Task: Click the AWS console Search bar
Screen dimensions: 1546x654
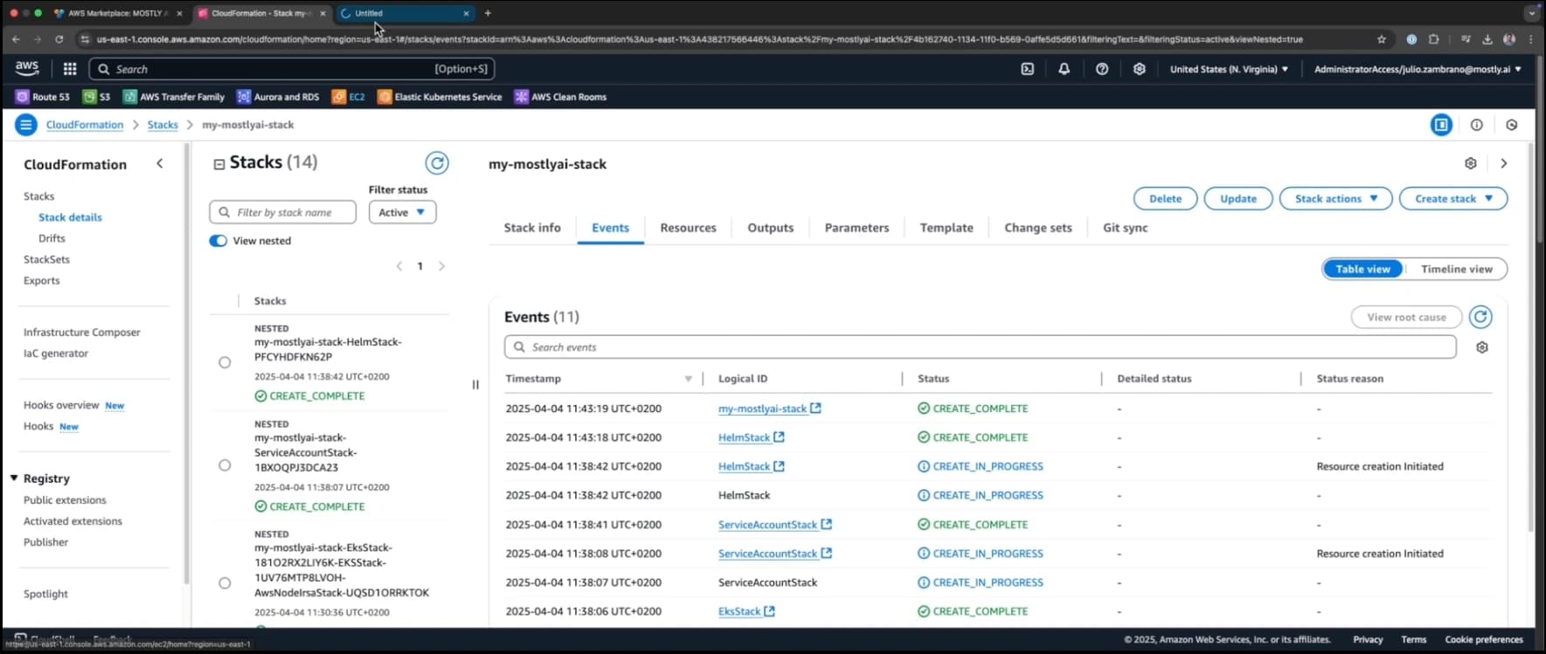Action: tap(292, 69)
